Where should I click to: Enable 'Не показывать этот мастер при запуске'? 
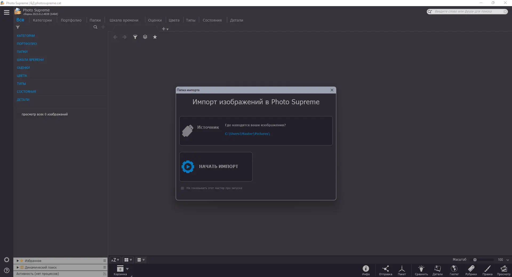[x=182, y=188]
